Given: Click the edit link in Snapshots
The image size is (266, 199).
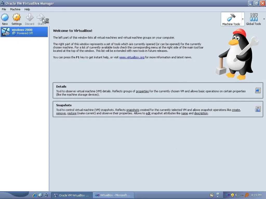Looking at the screenshot, I should [x=148, y=113].
